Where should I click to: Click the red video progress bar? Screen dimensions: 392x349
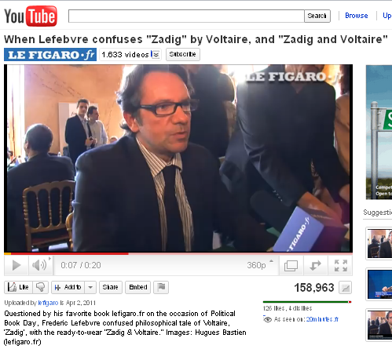(x=178, y=253)
